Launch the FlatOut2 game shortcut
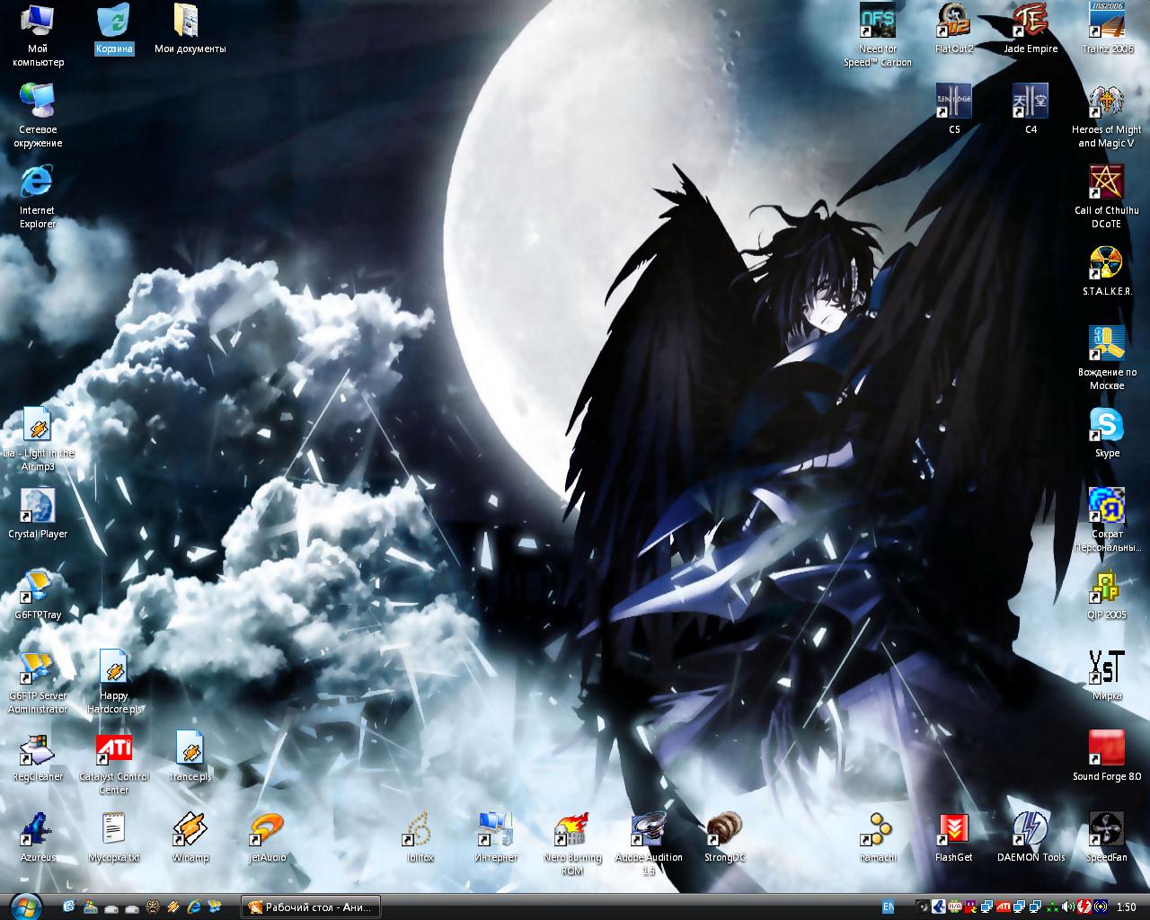The height and width of the screenshot is (920, 1150). [954, 30]
